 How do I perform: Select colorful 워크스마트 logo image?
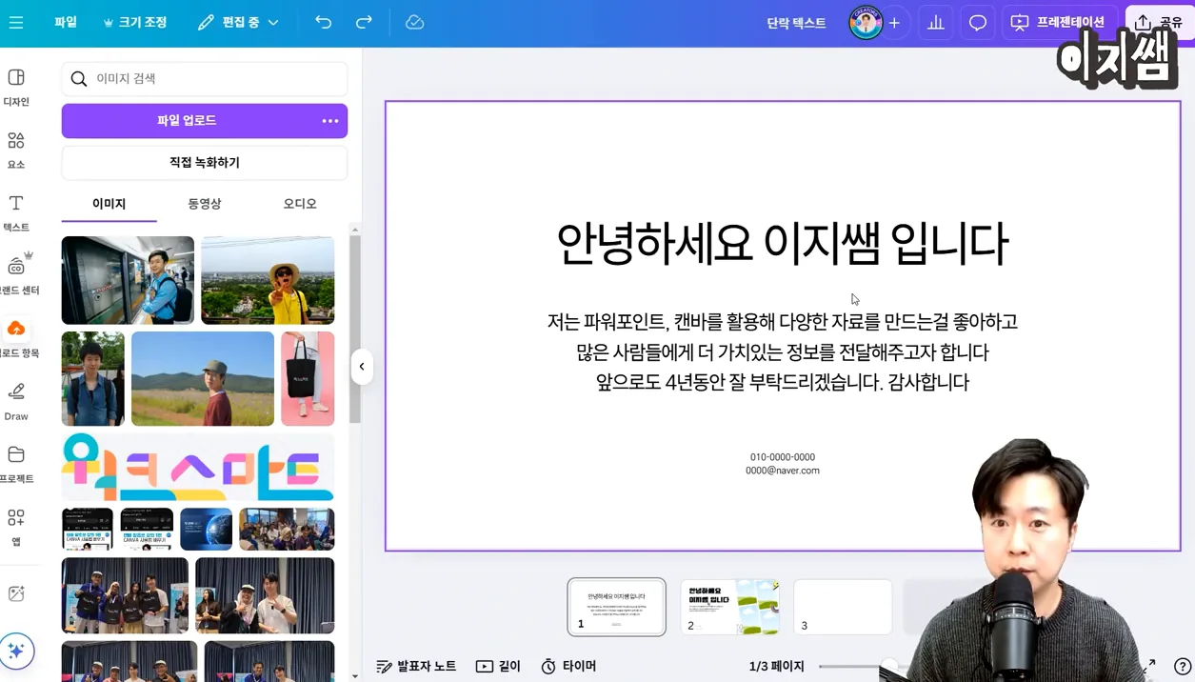[x=198, y=467]
